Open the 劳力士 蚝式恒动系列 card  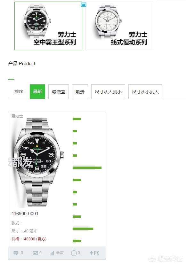[119, 26]
